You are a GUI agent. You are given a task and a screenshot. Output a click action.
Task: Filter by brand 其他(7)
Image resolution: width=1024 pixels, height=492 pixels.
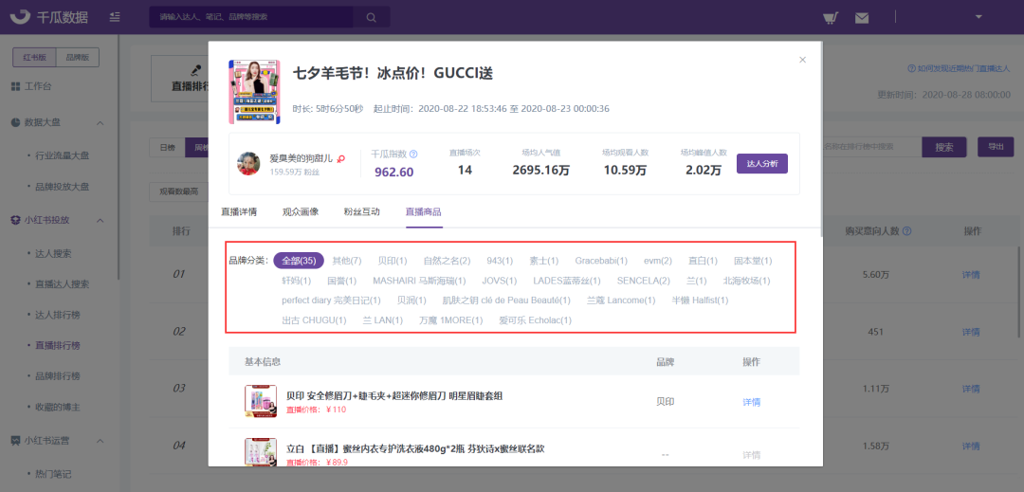347,261
